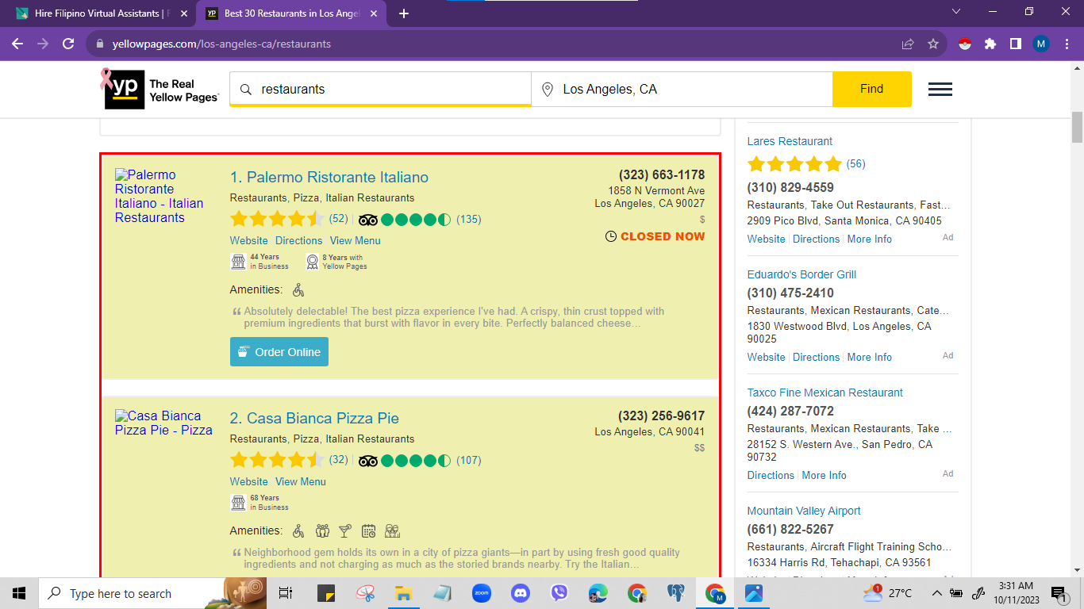This screenshot has height=609, width=1084.
Task: Click the Yellow Pages logo
Action: click(160, 90)
